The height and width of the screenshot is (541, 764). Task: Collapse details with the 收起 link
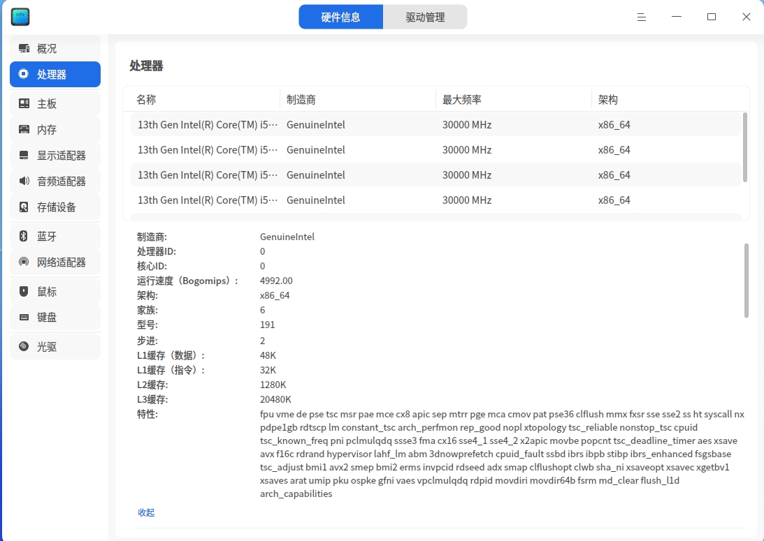pos(146,512)
